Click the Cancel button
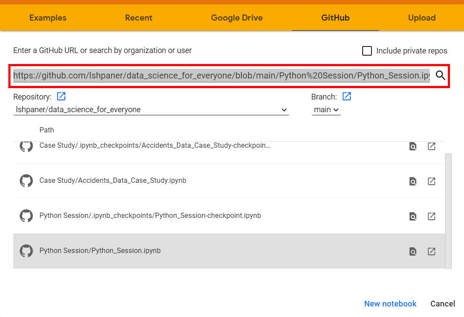The width and height of the screenshot is (464, 317). coord(443,304)
